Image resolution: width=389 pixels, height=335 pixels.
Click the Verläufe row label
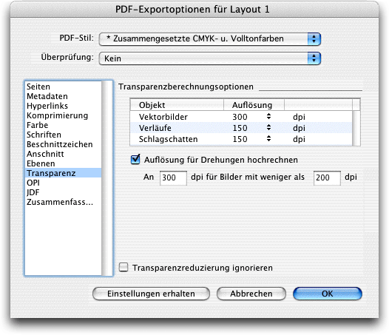[155, 128]
